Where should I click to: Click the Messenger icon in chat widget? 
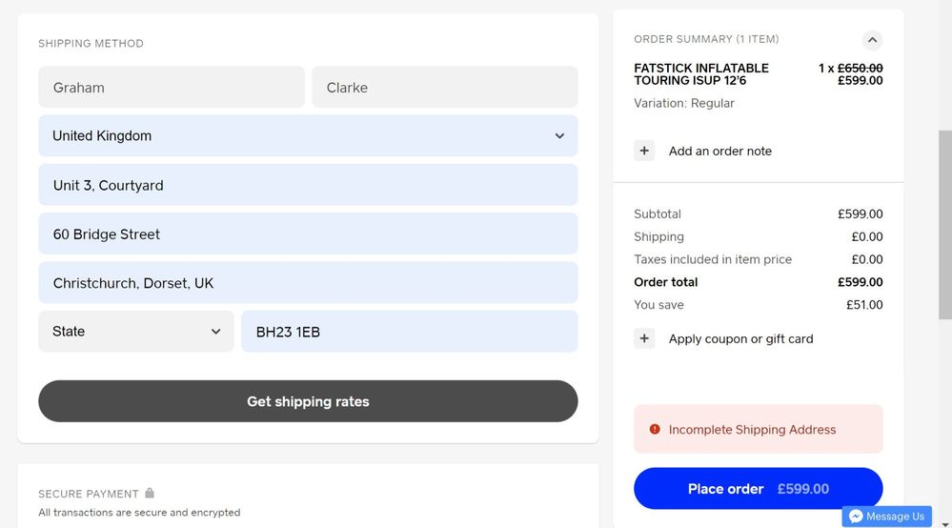(x=856, y=516)
